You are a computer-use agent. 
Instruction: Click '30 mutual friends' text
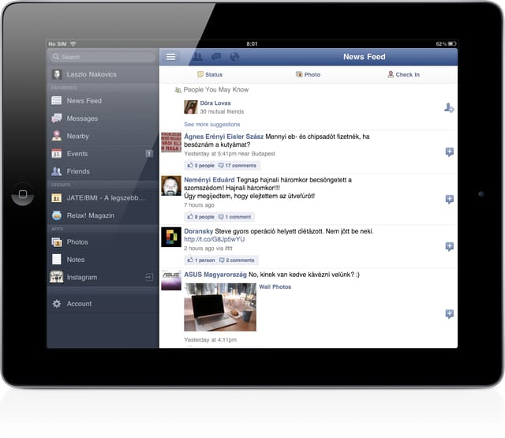point(222,112)
